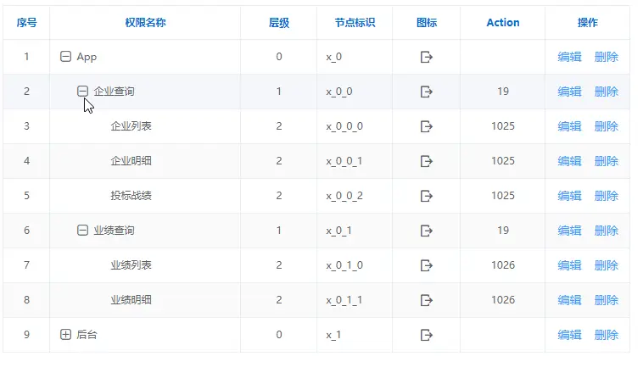Click the Action column header
Image resolution: width=643 pixels, height=384 pixels.
click(503, 23)
